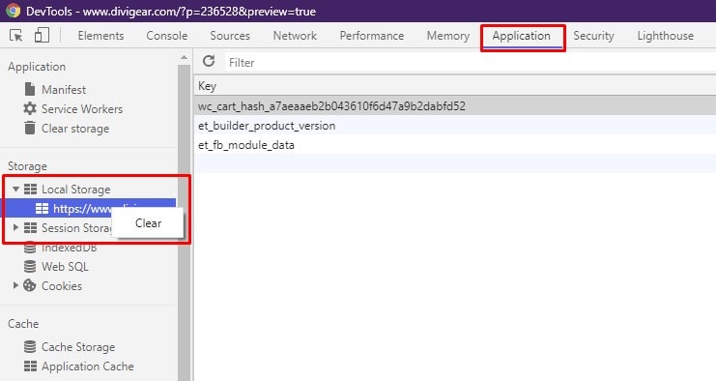The height and width of the screenshot is (381, 716).
Task: Click the Service Workers gear icon
Action: point(30,108)
